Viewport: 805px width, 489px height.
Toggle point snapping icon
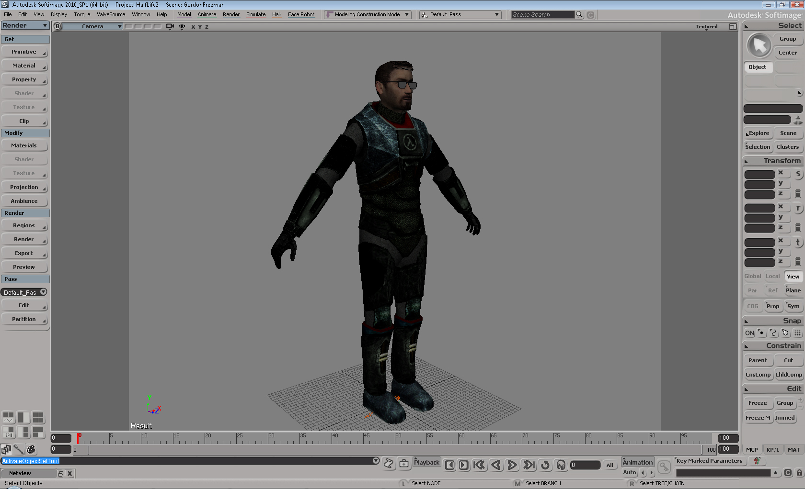pos(761,333)
